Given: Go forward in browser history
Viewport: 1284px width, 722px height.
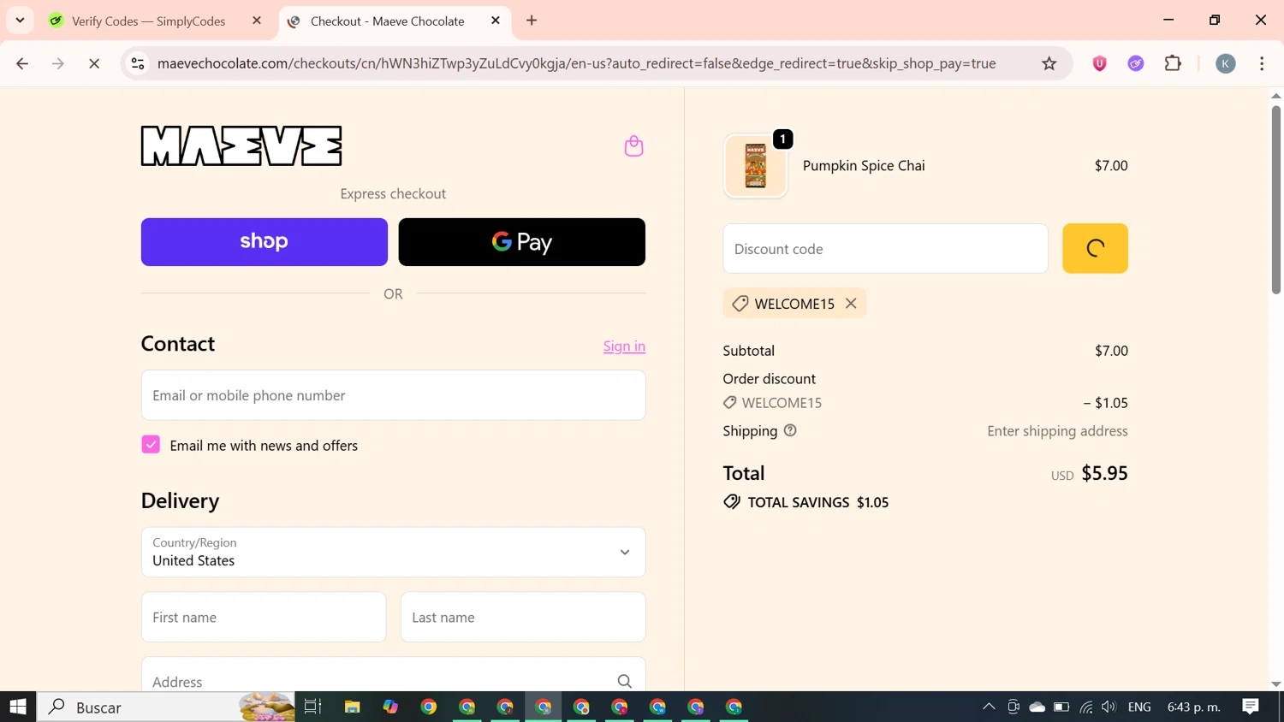Looking at the screenshot, I should pyautogui.click(x=58, y=63).
